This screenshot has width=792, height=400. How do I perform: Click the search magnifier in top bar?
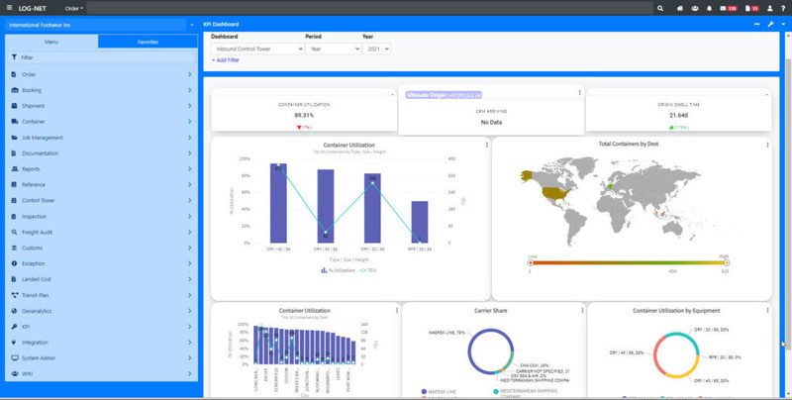(x=660, y=8)
